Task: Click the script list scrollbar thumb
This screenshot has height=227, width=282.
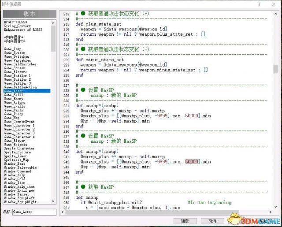Action: pyautogui.click(x=53, y=38)
